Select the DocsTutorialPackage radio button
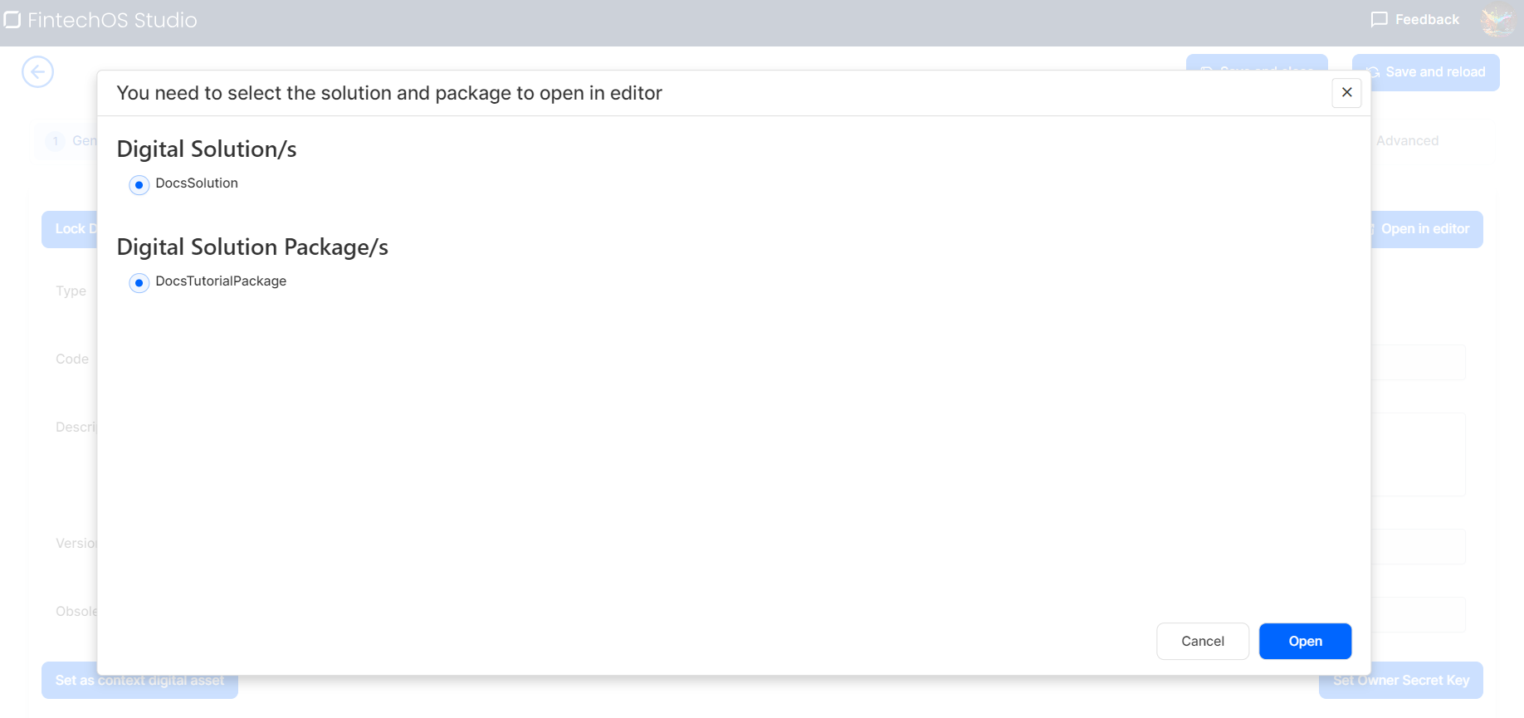Screen dimensions: 1524x718 pos(139,282)
